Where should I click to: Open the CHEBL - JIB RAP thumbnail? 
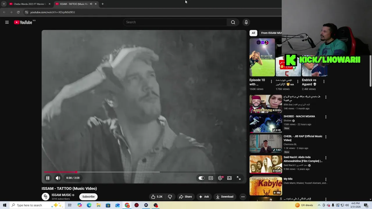(x=266, y=143)
